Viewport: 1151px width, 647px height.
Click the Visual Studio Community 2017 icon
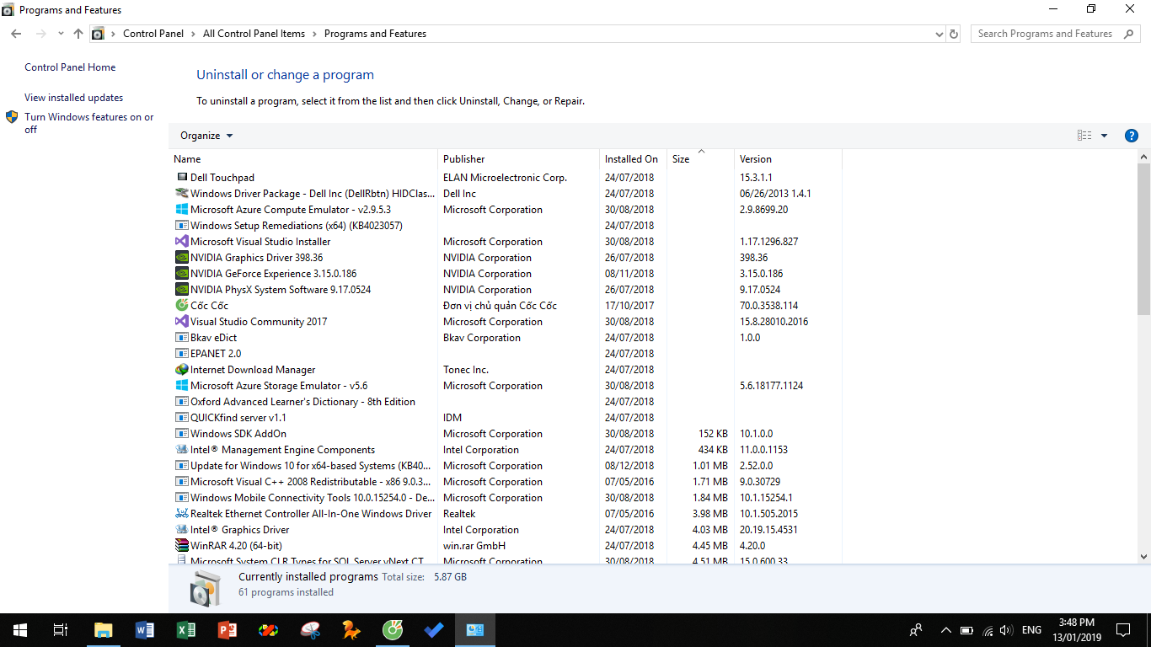click(x=181, y=322)
